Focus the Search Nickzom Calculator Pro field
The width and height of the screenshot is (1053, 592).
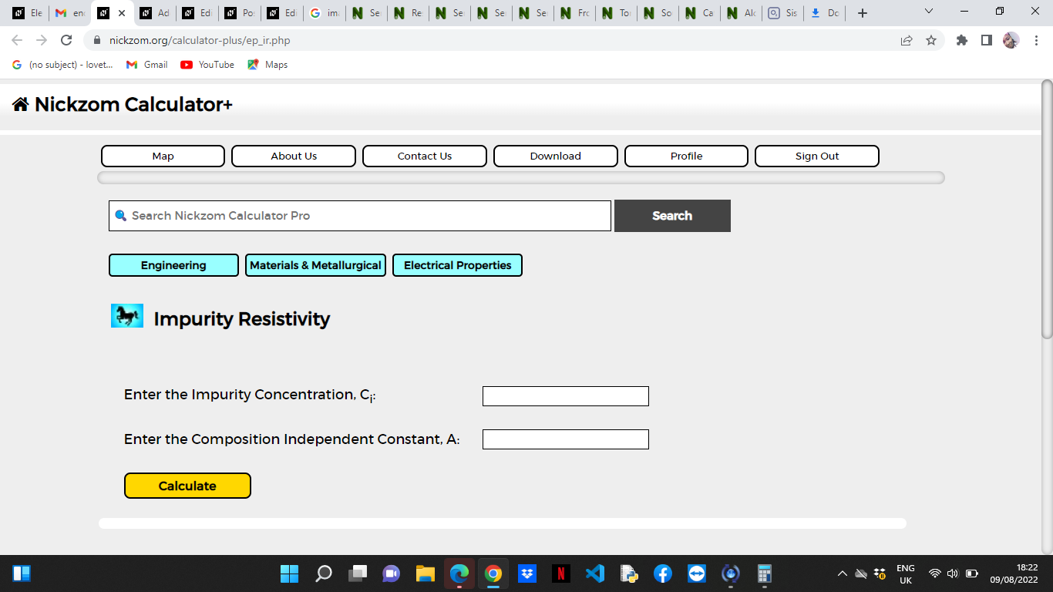tap(360, 216)
